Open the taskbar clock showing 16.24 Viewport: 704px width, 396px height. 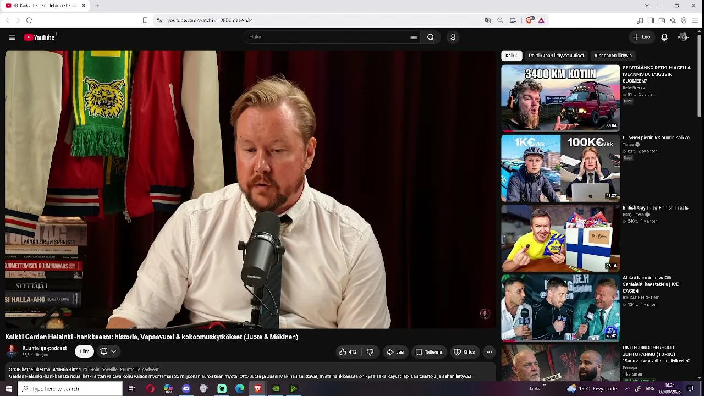(x=670, y=389)
